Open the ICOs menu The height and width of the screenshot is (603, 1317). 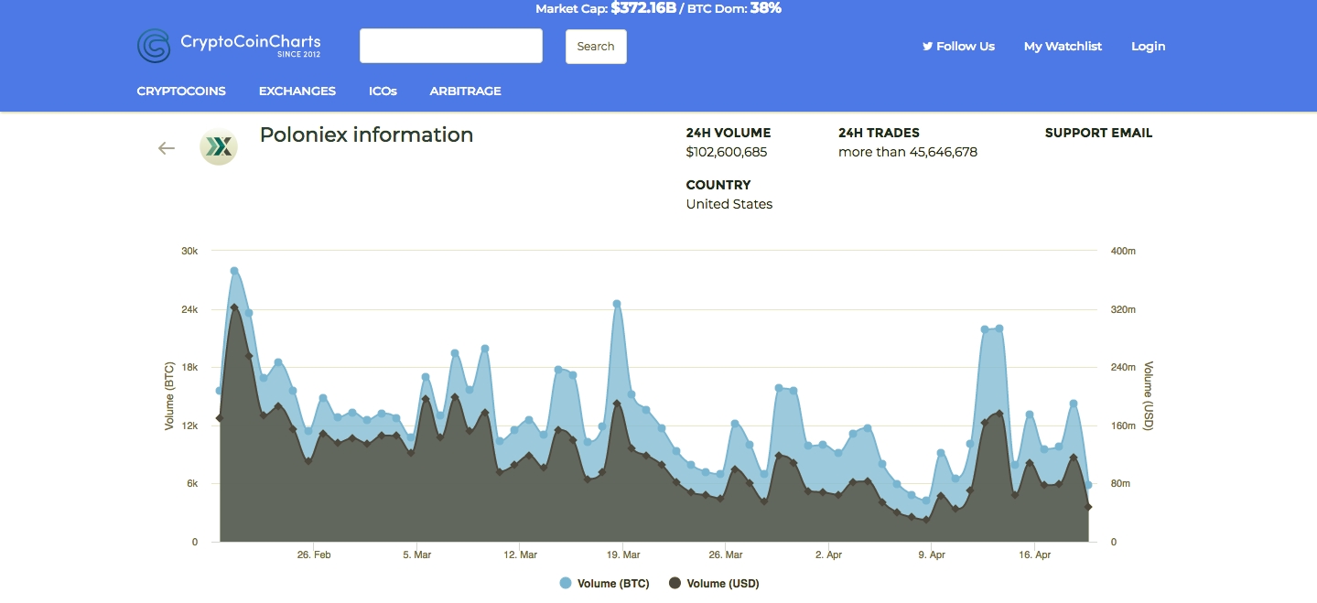(383, 92)
